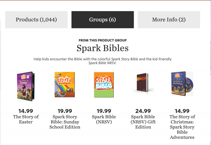Click the Spark Bibles group heading
The height and width of the screenshot is (145, 211).
(x=103, y=48)
